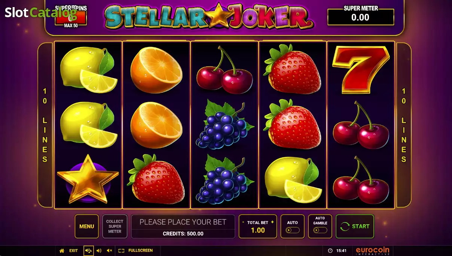Decrease total bet with minus sign
Viewport: 452px width, 256px height.
243,222
